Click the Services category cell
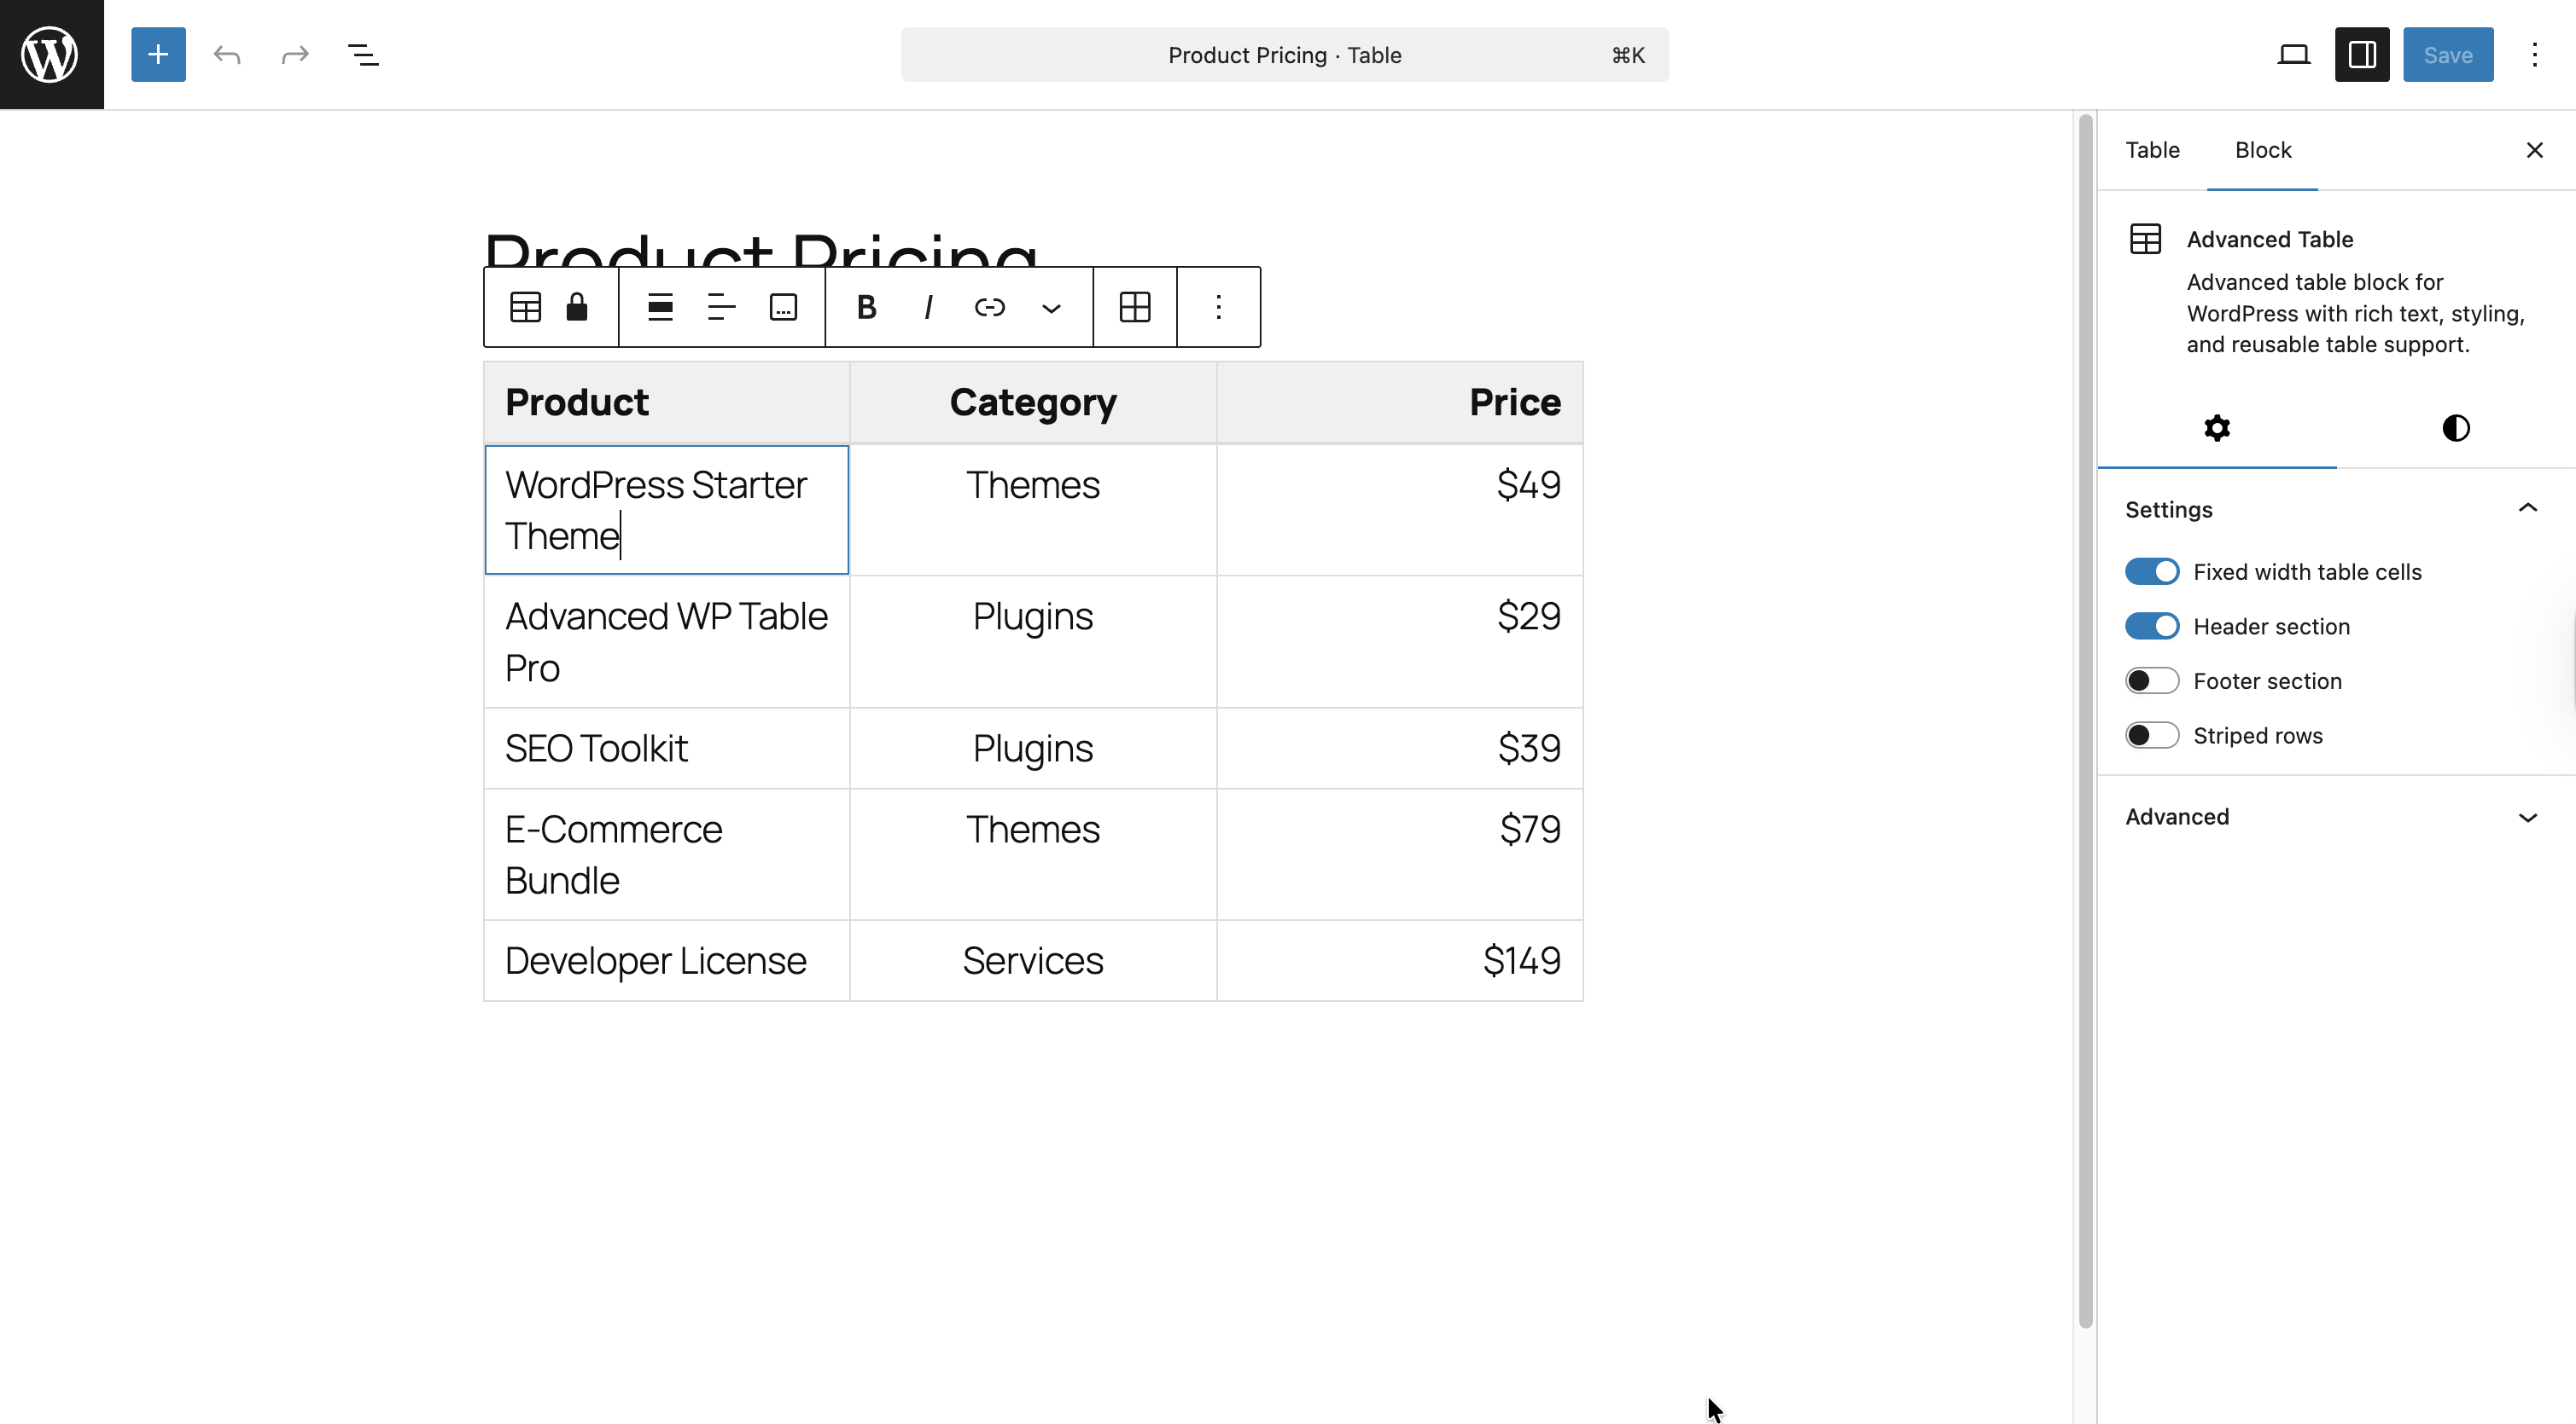2576x1424 pixels. click(1033, 960)
